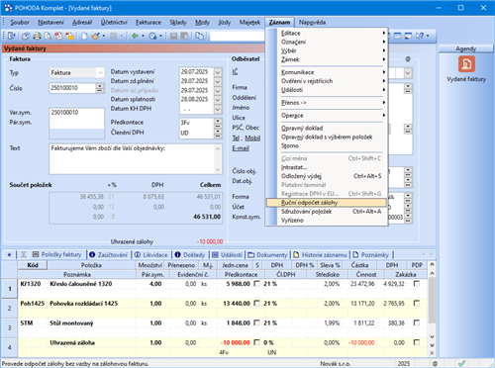Switch to the Zaúčtování tab

click(x=109, y=254)
